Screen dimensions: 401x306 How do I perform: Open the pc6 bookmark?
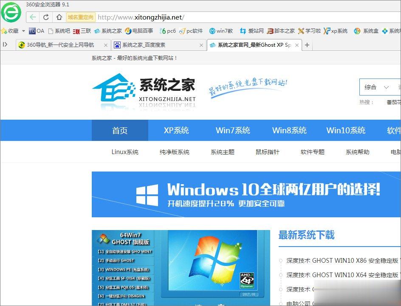click(x=168, y=31)
